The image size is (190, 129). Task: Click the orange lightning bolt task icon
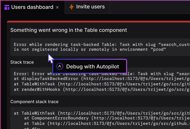[x=72, y=7]
